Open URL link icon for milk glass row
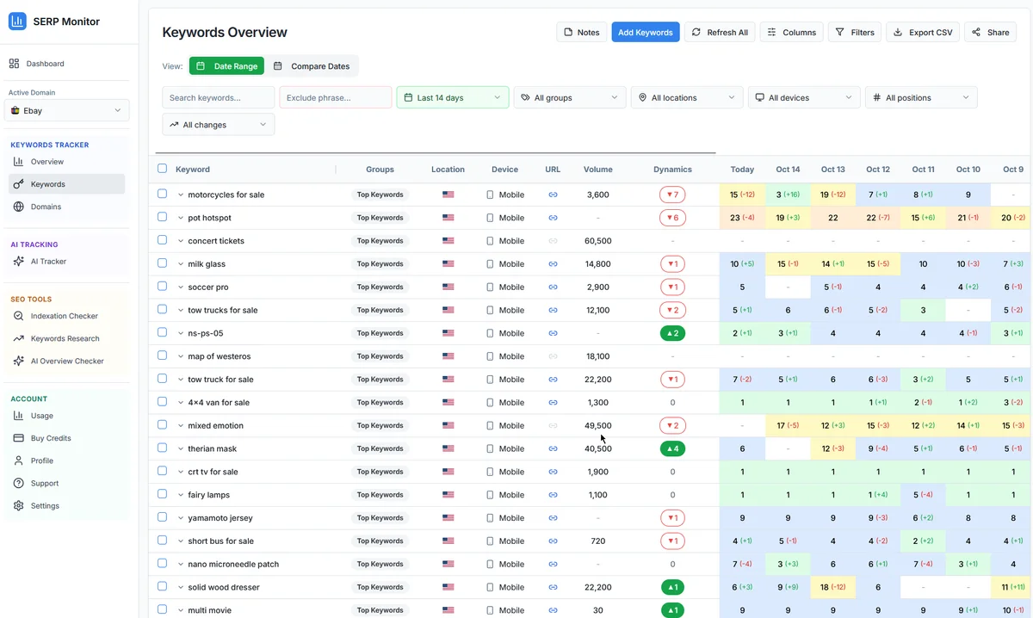The width and height of the screenshot is (1033, 618). 553,264
